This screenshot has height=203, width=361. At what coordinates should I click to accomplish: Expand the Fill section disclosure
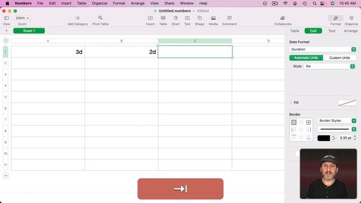[x=290, y=103]
